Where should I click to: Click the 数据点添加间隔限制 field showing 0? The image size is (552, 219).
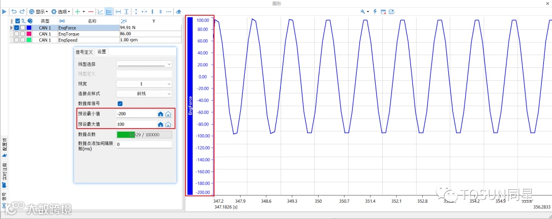[x=144, y=144]
